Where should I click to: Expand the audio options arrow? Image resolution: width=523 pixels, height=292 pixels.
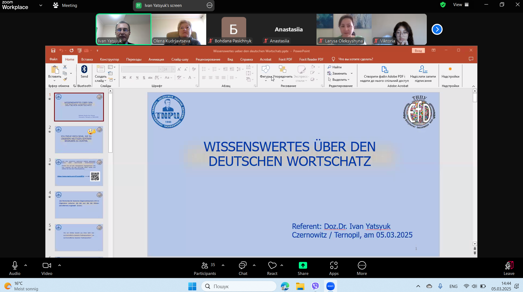tap(26, 265)
